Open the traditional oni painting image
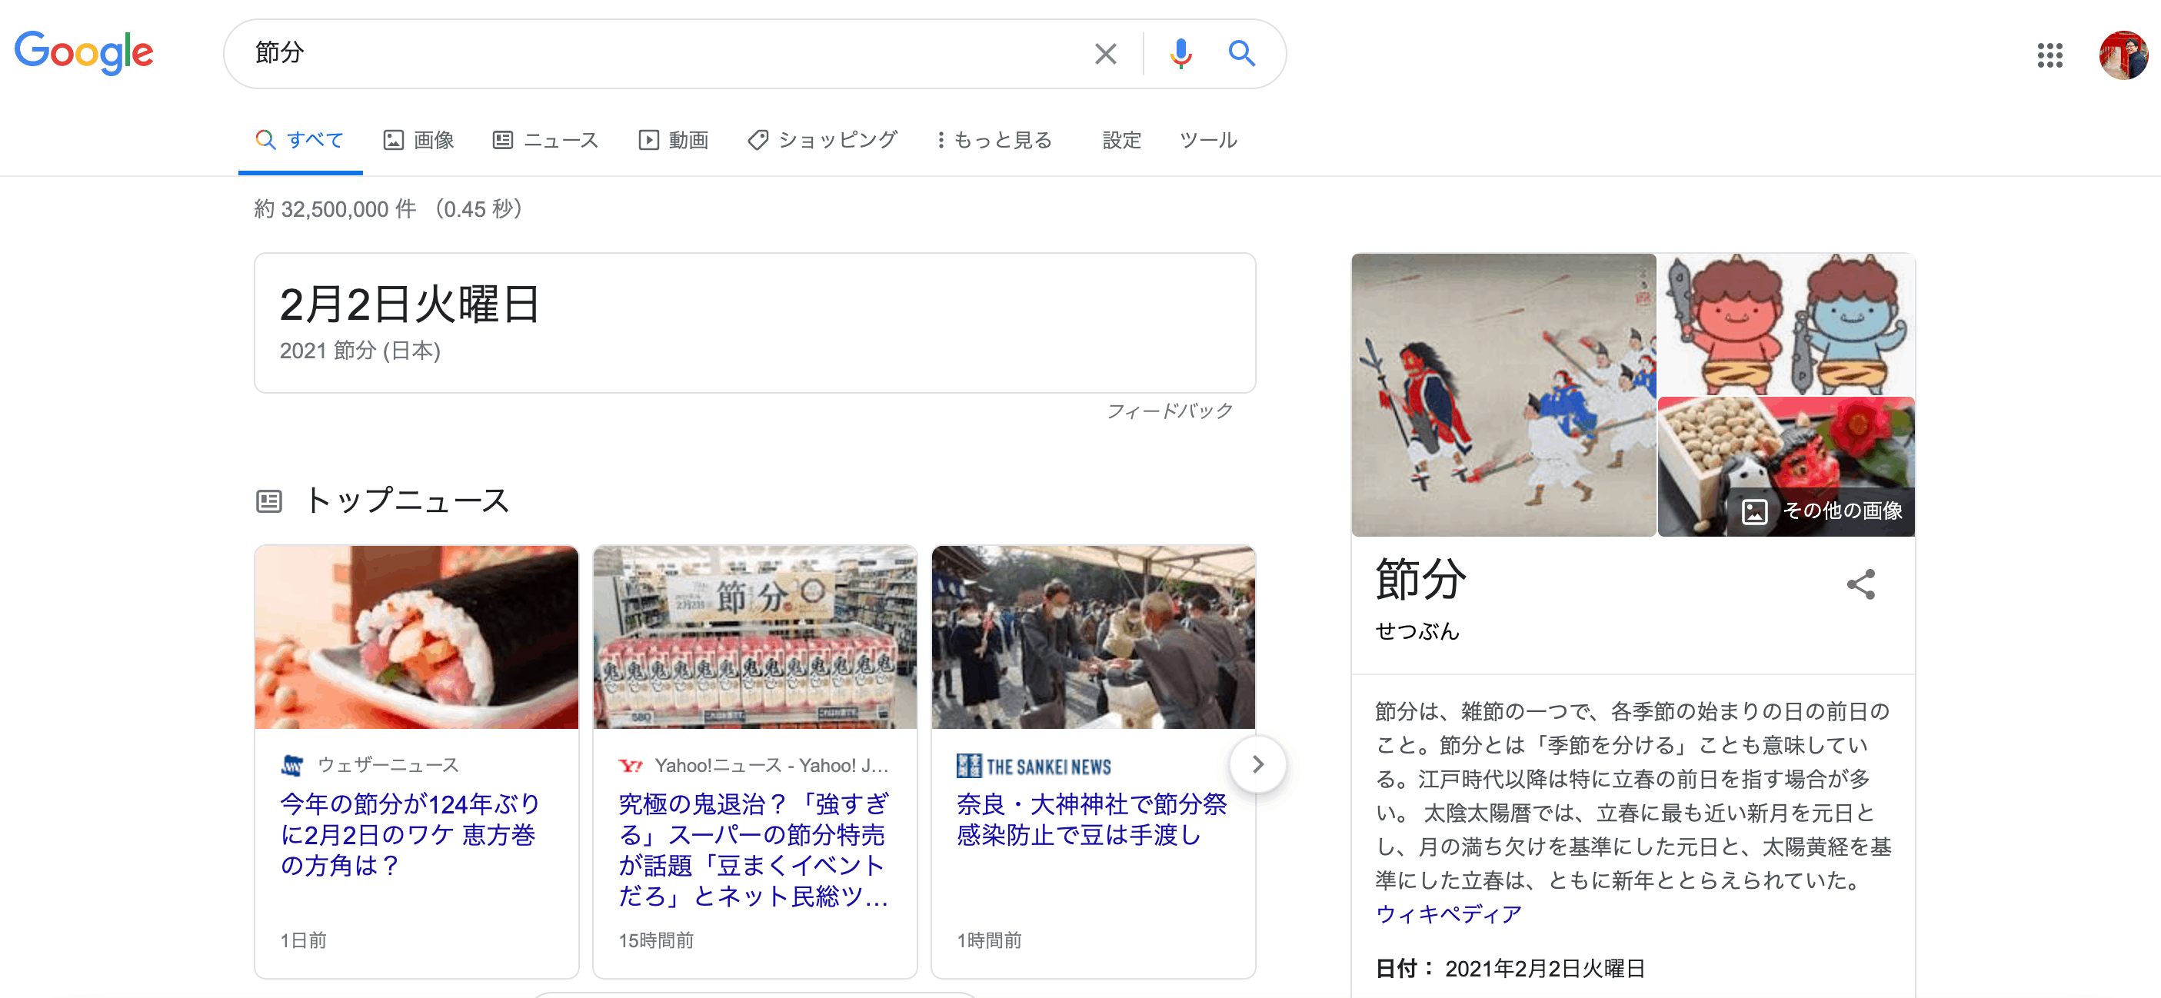The image size is (2161, 998). (1503, 395)
